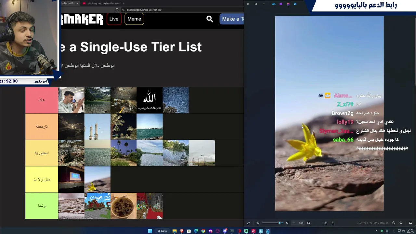Viewport: 416px width, 234px height.
Task: Show hidden system tray icons chevron
Action: 377,231
